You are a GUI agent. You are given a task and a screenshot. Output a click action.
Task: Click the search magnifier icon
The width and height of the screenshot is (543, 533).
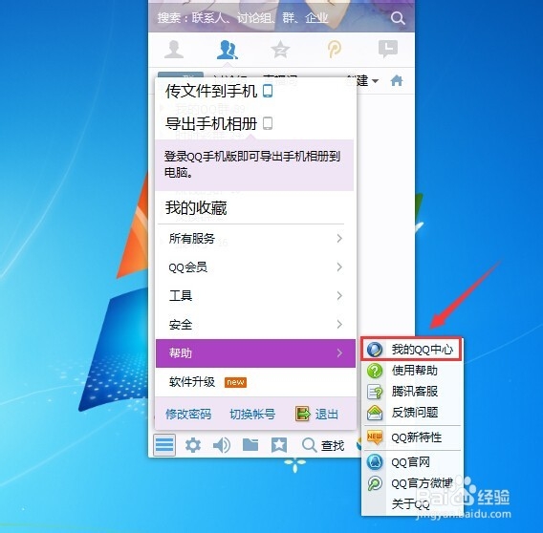398,18
